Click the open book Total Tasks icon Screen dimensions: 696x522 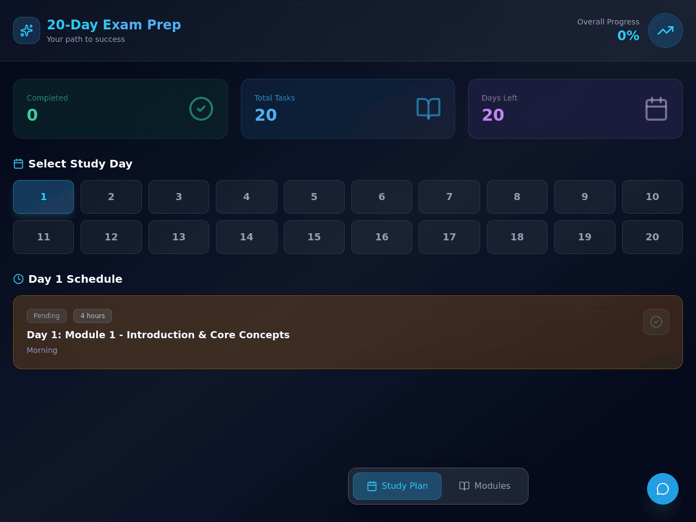pos(428,109)
